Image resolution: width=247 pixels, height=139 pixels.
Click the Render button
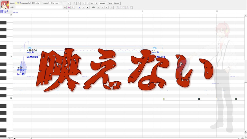[117, 3]
